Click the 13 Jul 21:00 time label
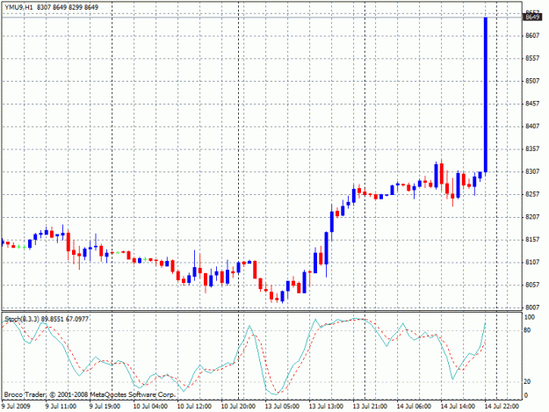 coord(370,406)
